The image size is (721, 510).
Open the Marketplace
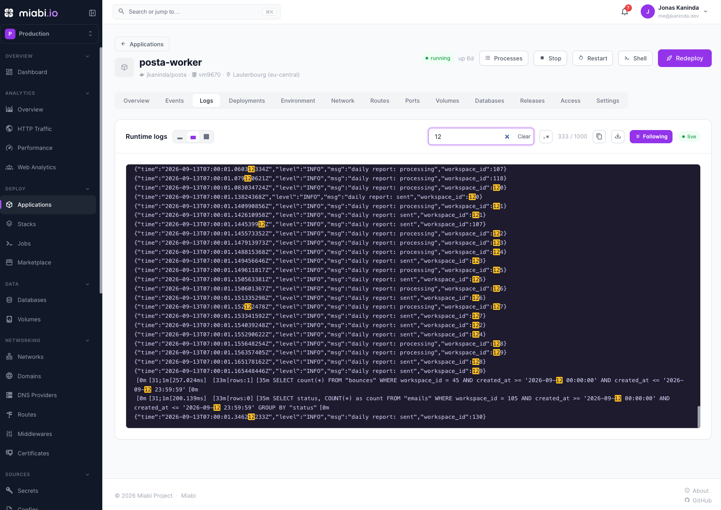click(49, 262)
